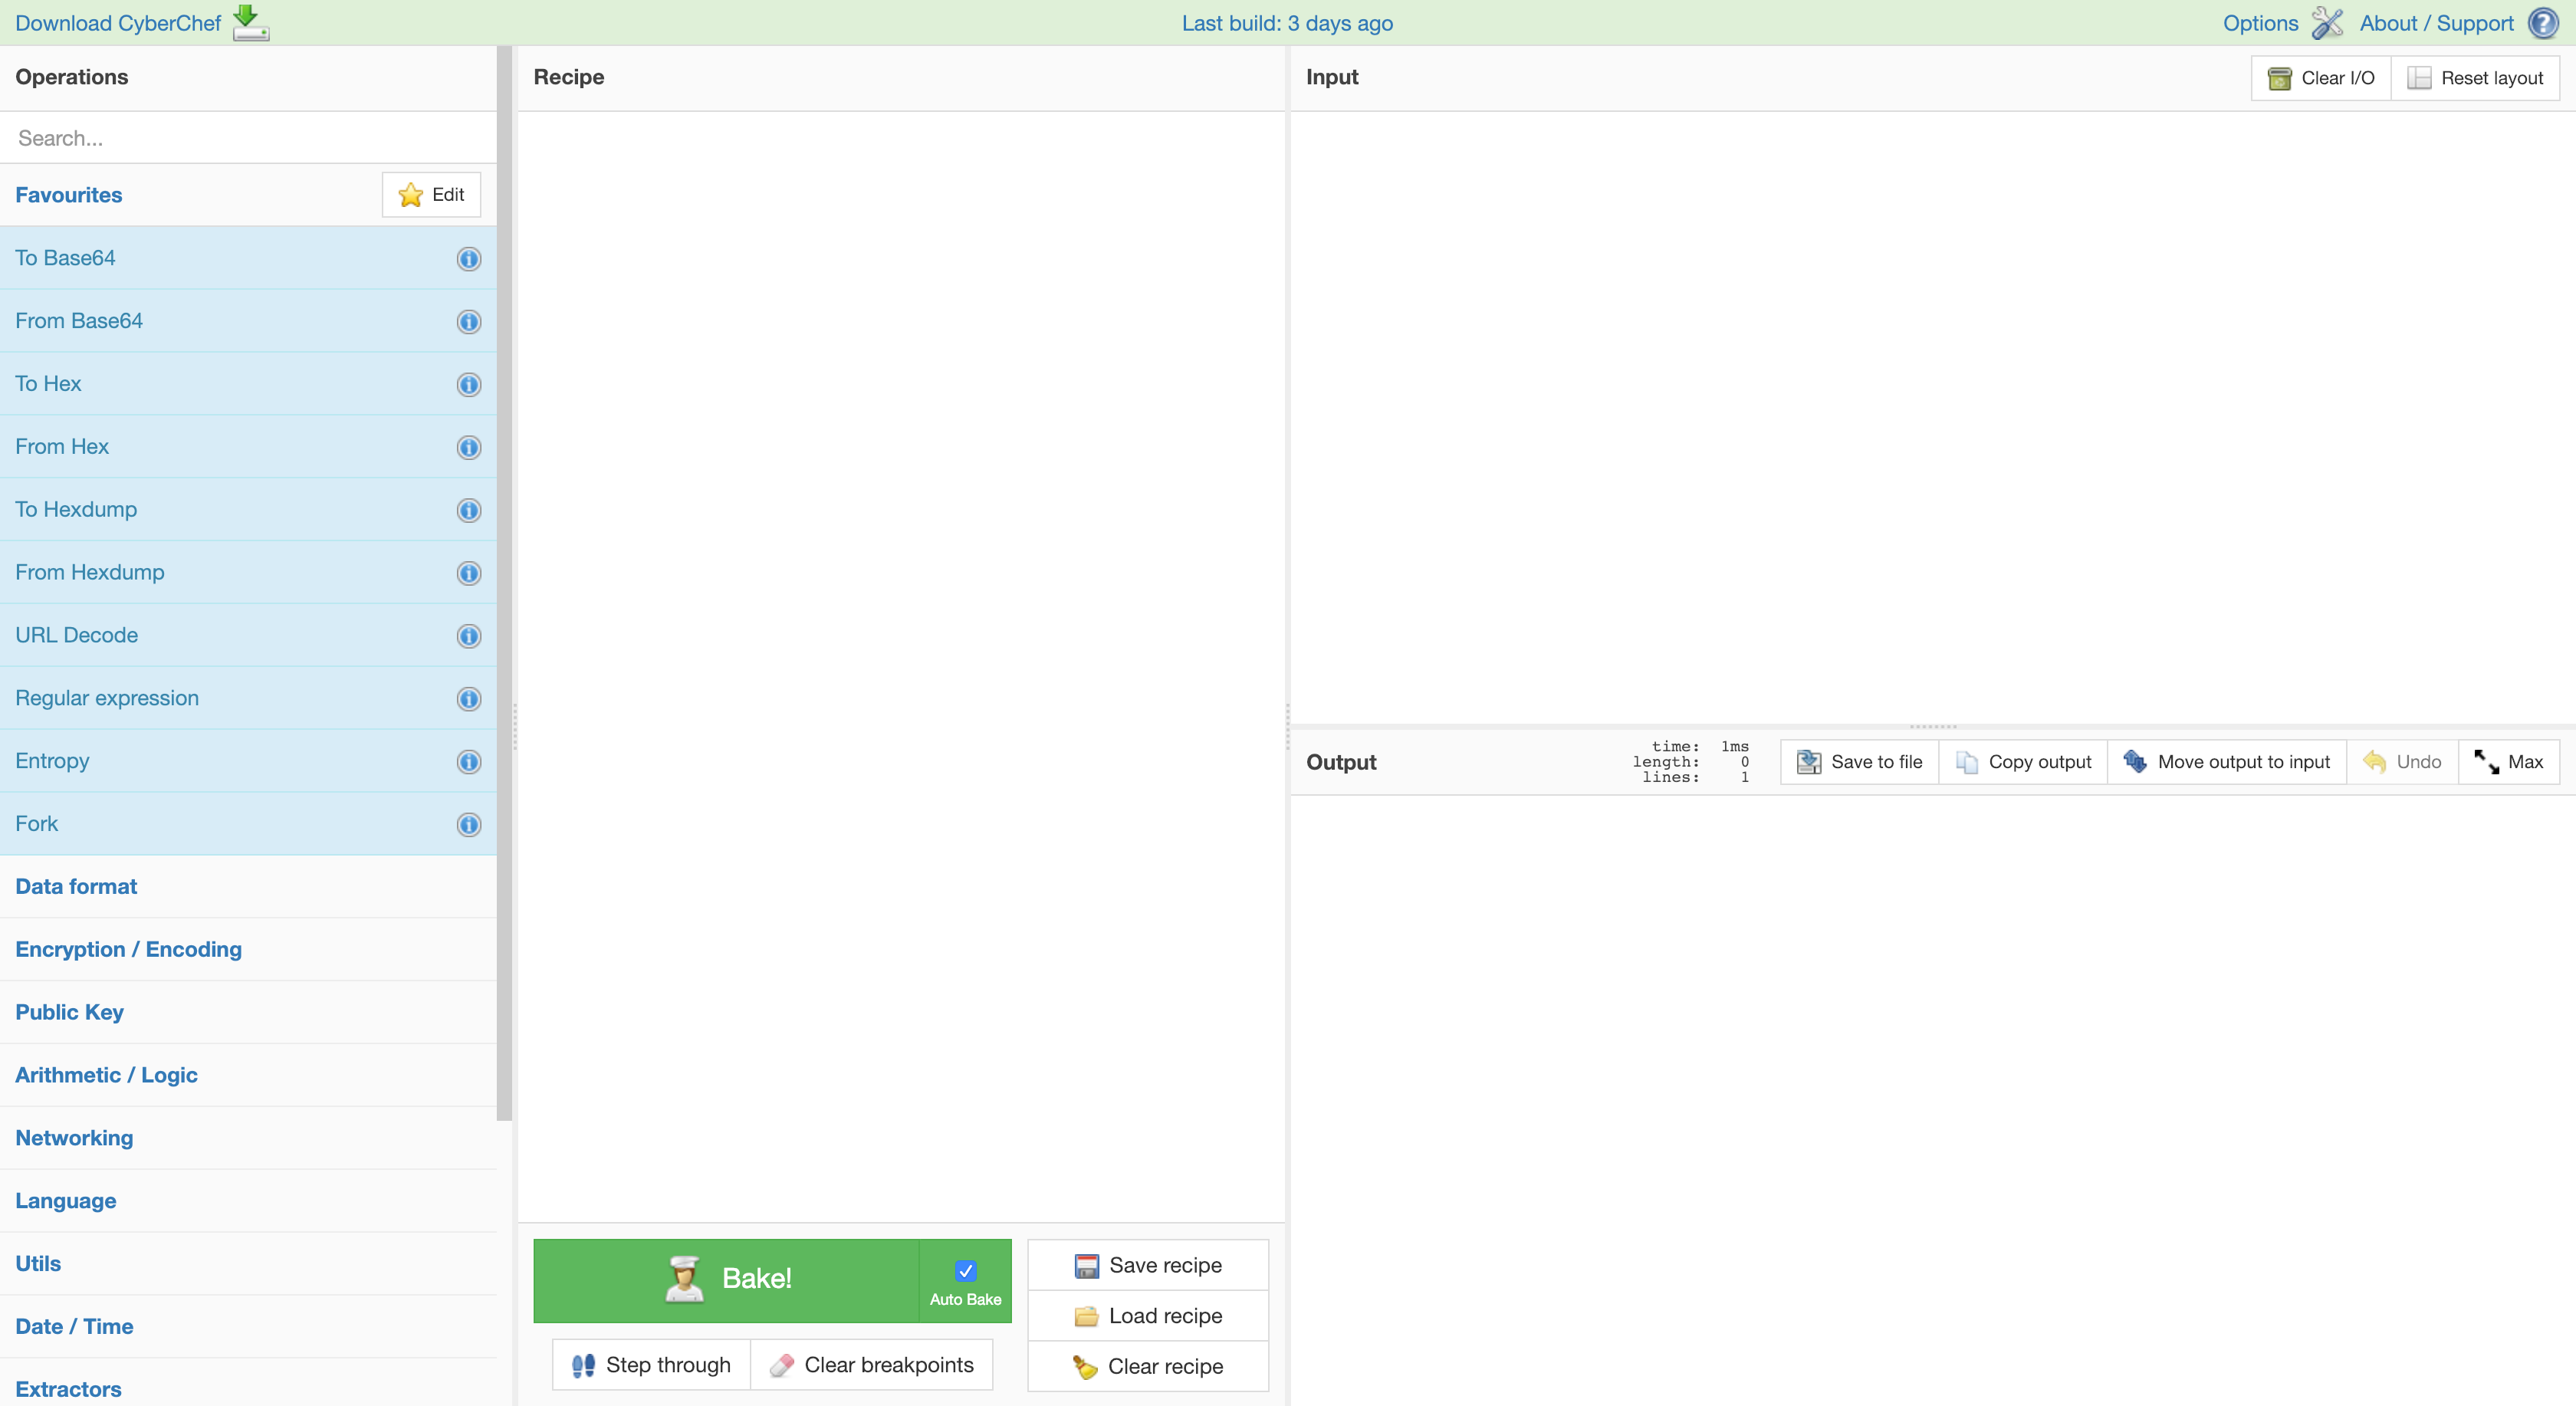Image resolution: width=2576 pixels, height=1406 pixels.
Task: Click the operations list scrollbar
Action: tap(504, 580)
